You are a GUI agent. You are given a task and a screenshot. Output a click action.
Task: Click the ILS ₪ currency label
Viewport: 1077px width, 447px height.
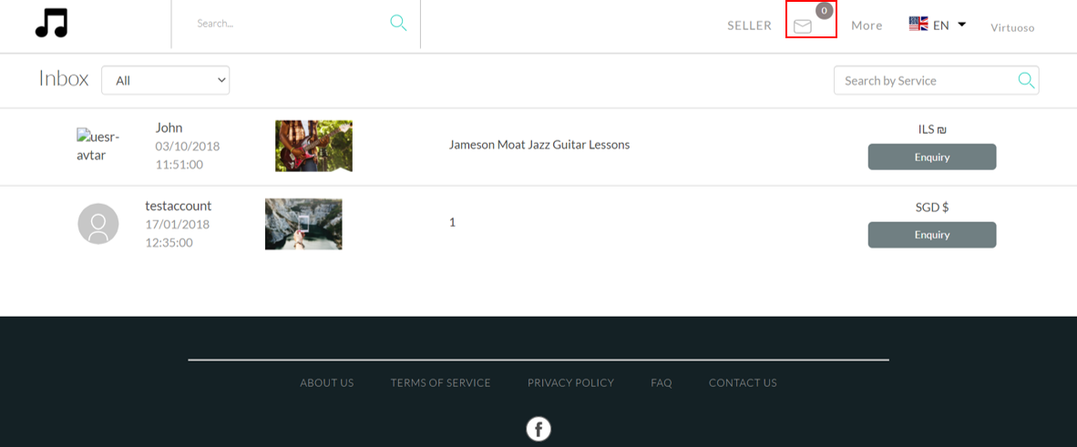coord(932,129)
